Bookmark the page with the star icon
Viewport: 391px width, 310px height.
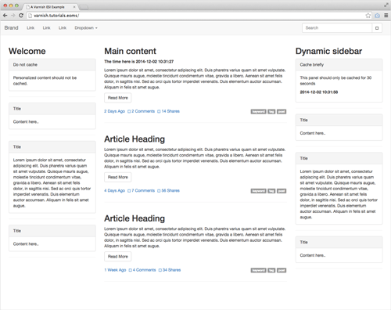coord(368,16)
